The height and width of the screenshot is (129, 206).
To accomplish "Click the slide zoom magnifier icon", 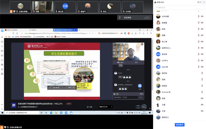I will [74, 88].
